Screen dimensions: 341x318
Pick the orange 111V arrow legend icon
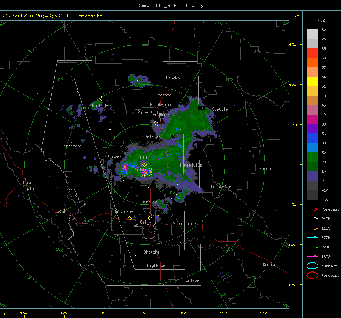click(x=312, y=228)
